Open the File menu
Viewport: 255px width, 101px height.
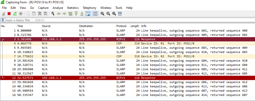point(4,8)
